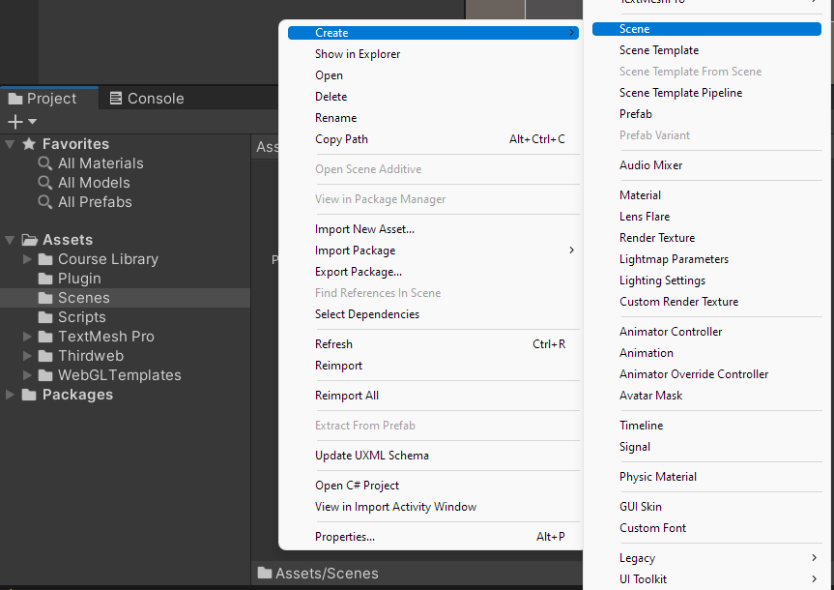Viewport: 834px width, 590px height.
Task: Expand the Thirdweb folder arrow
Action: 27,356
